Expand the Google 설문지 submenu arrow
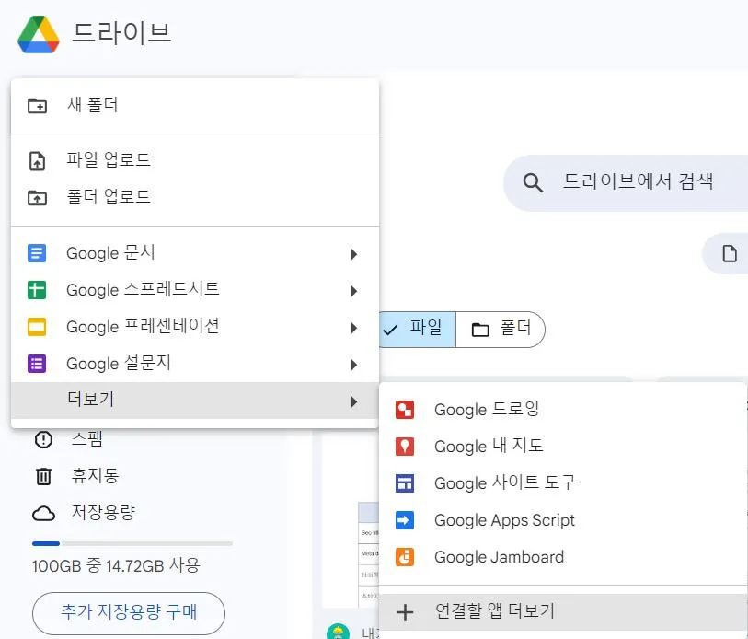The height and width of the screenshot is (639, 748). pos(354,365)
